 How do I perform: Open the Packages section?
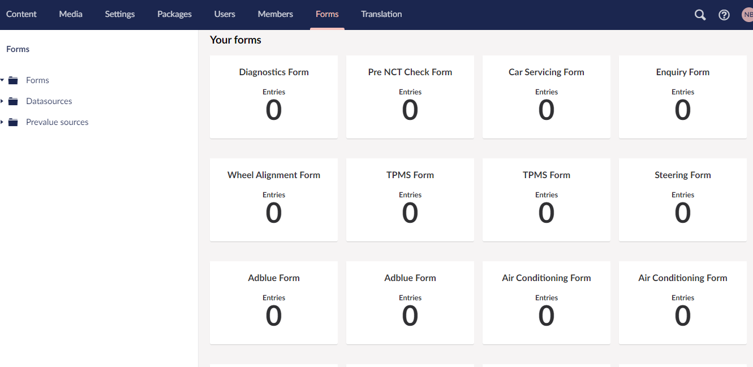coord(174,14)
